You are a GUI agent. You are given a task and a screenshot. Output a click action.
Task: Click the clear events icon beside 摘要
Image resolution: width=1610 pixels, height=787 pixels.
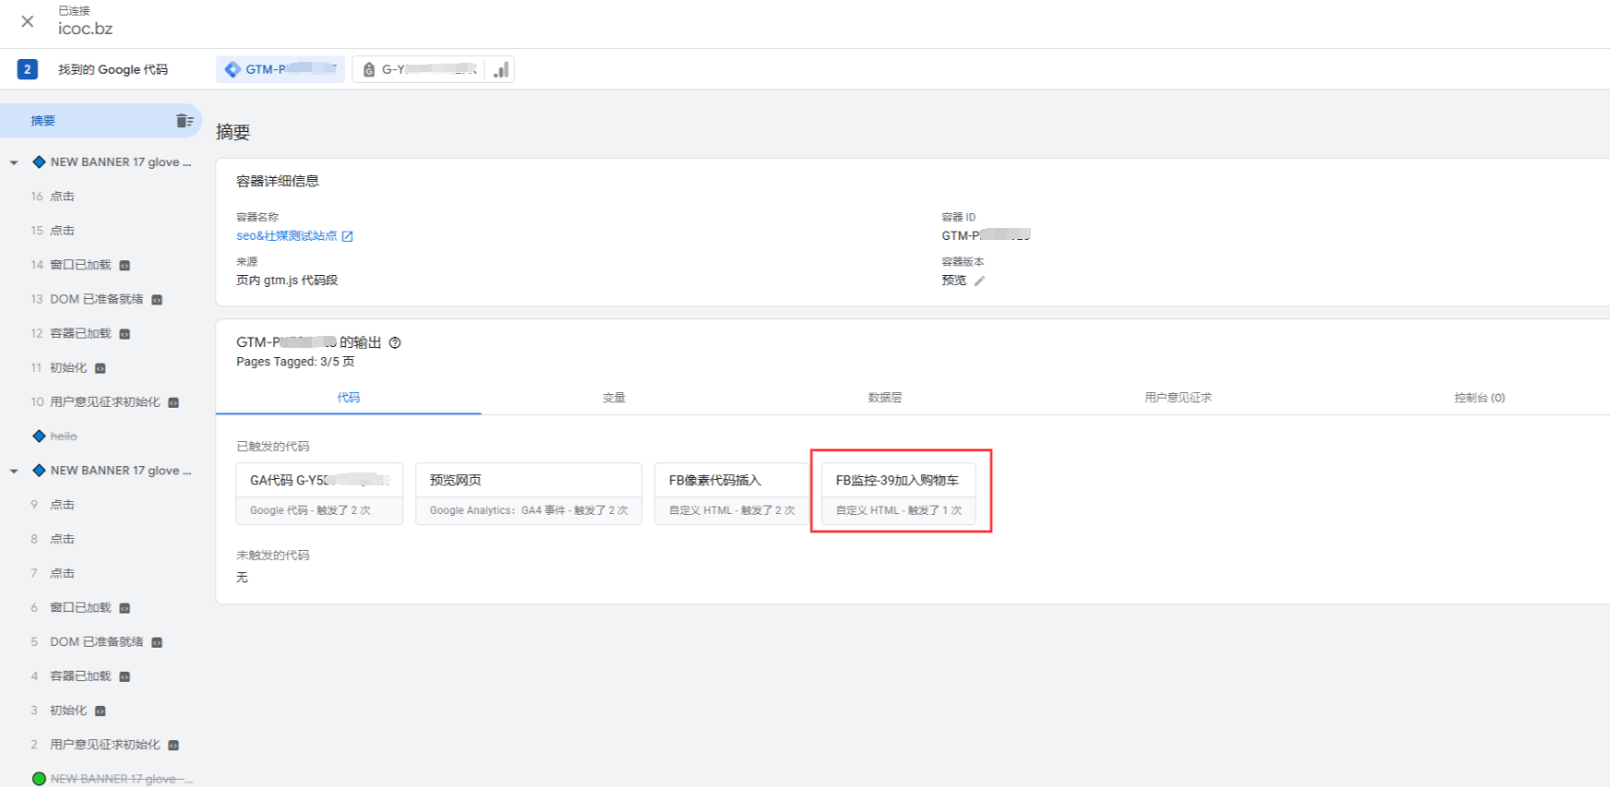pos(184,121)
